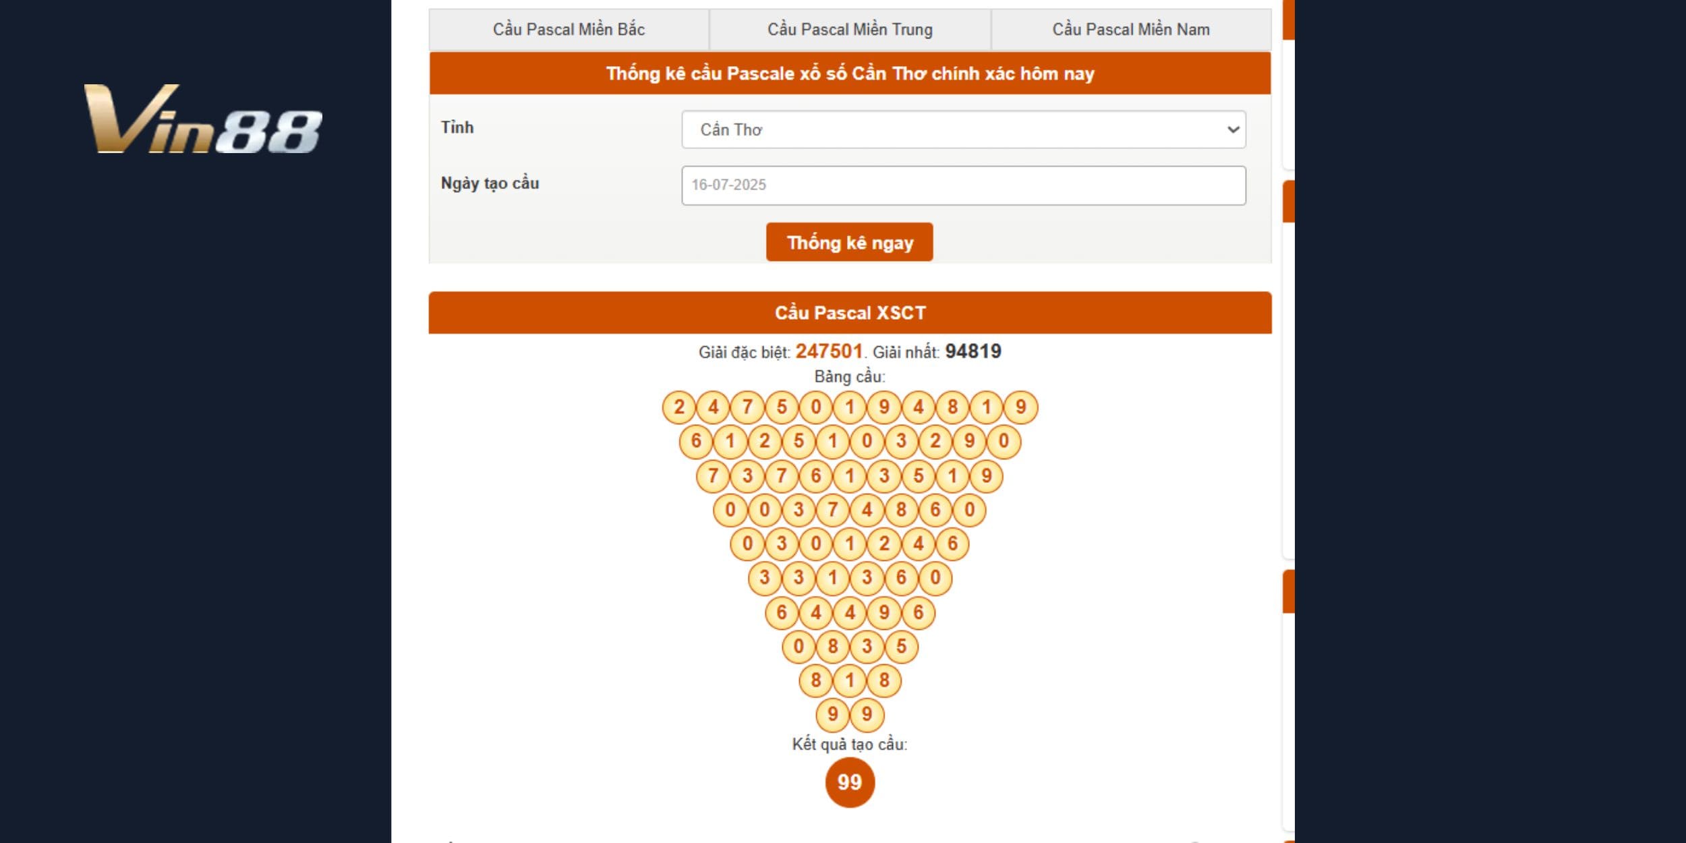This screenshot has width=1686, height=843.
Task: Click ball 5 ending the 0835 row
Action: point(901,646)
